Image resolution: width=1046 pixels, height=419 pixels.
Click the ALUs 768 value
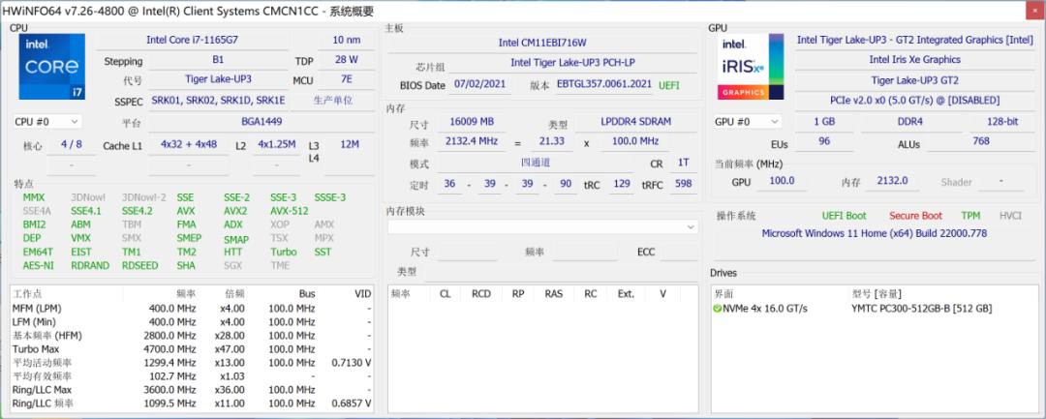[980, 141]
